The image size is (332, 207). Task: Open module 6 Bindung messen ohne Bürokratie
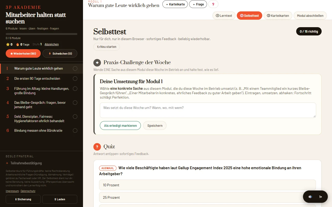(x=41, y=130)
